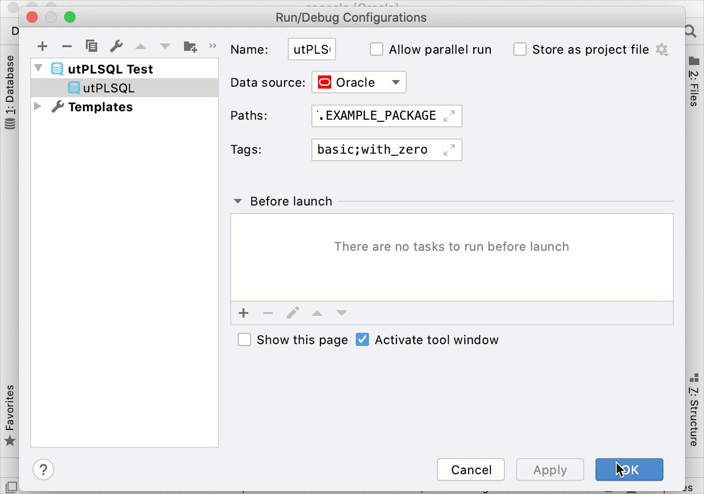The image size is (704, 494).
Task: Add a new run configuration
Action: point(42,46)
